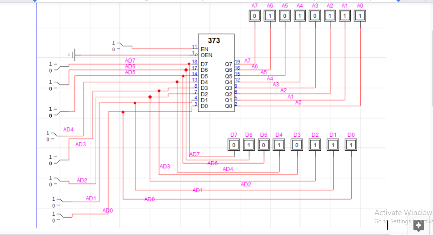Click the D7 data indicator probe
This screenshot has height=235, width=433.
click(x=234, y=144)
